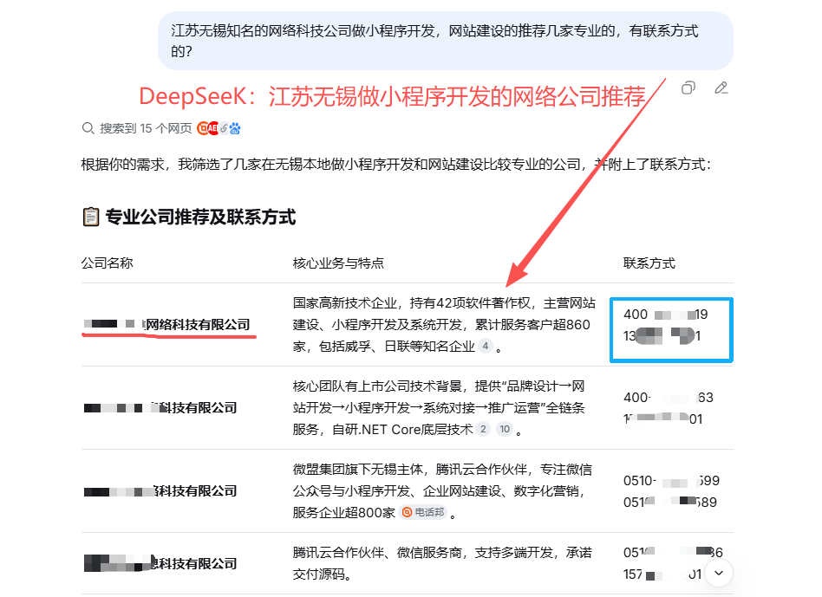The image size is (822, 597).
Task: Select the description starting 核心团队有上市公司技术背景
Action: 440,407
